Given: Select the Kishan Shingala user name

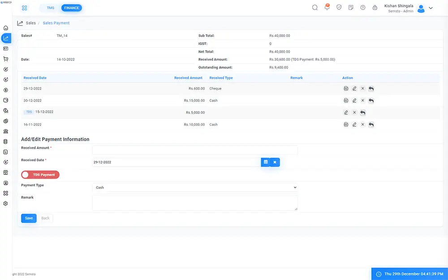Looking at the screenshot, I should tap(399, 6).
